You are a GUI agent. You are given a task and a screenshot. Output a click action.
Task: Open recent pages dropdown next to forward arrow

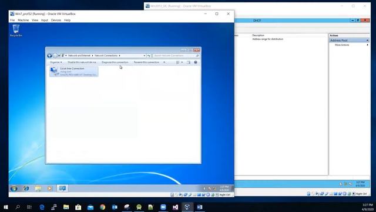tap(59, 56)
